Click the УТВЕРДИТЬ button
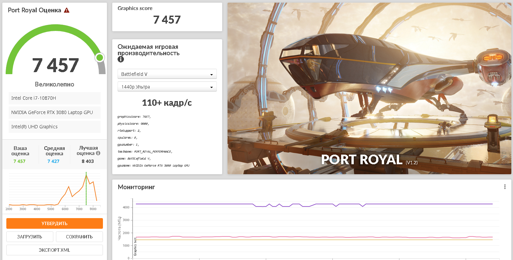 55,223
